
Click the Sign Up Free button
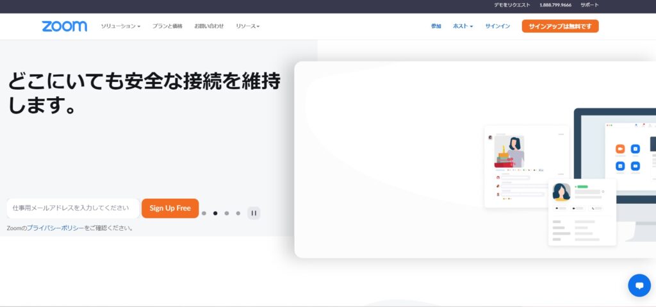click(x=170, y=208)
